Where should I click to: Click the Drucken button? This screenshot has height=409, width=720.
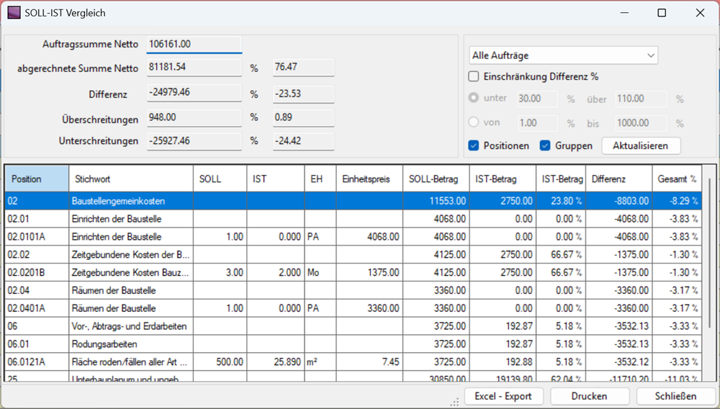coord(589,396)
